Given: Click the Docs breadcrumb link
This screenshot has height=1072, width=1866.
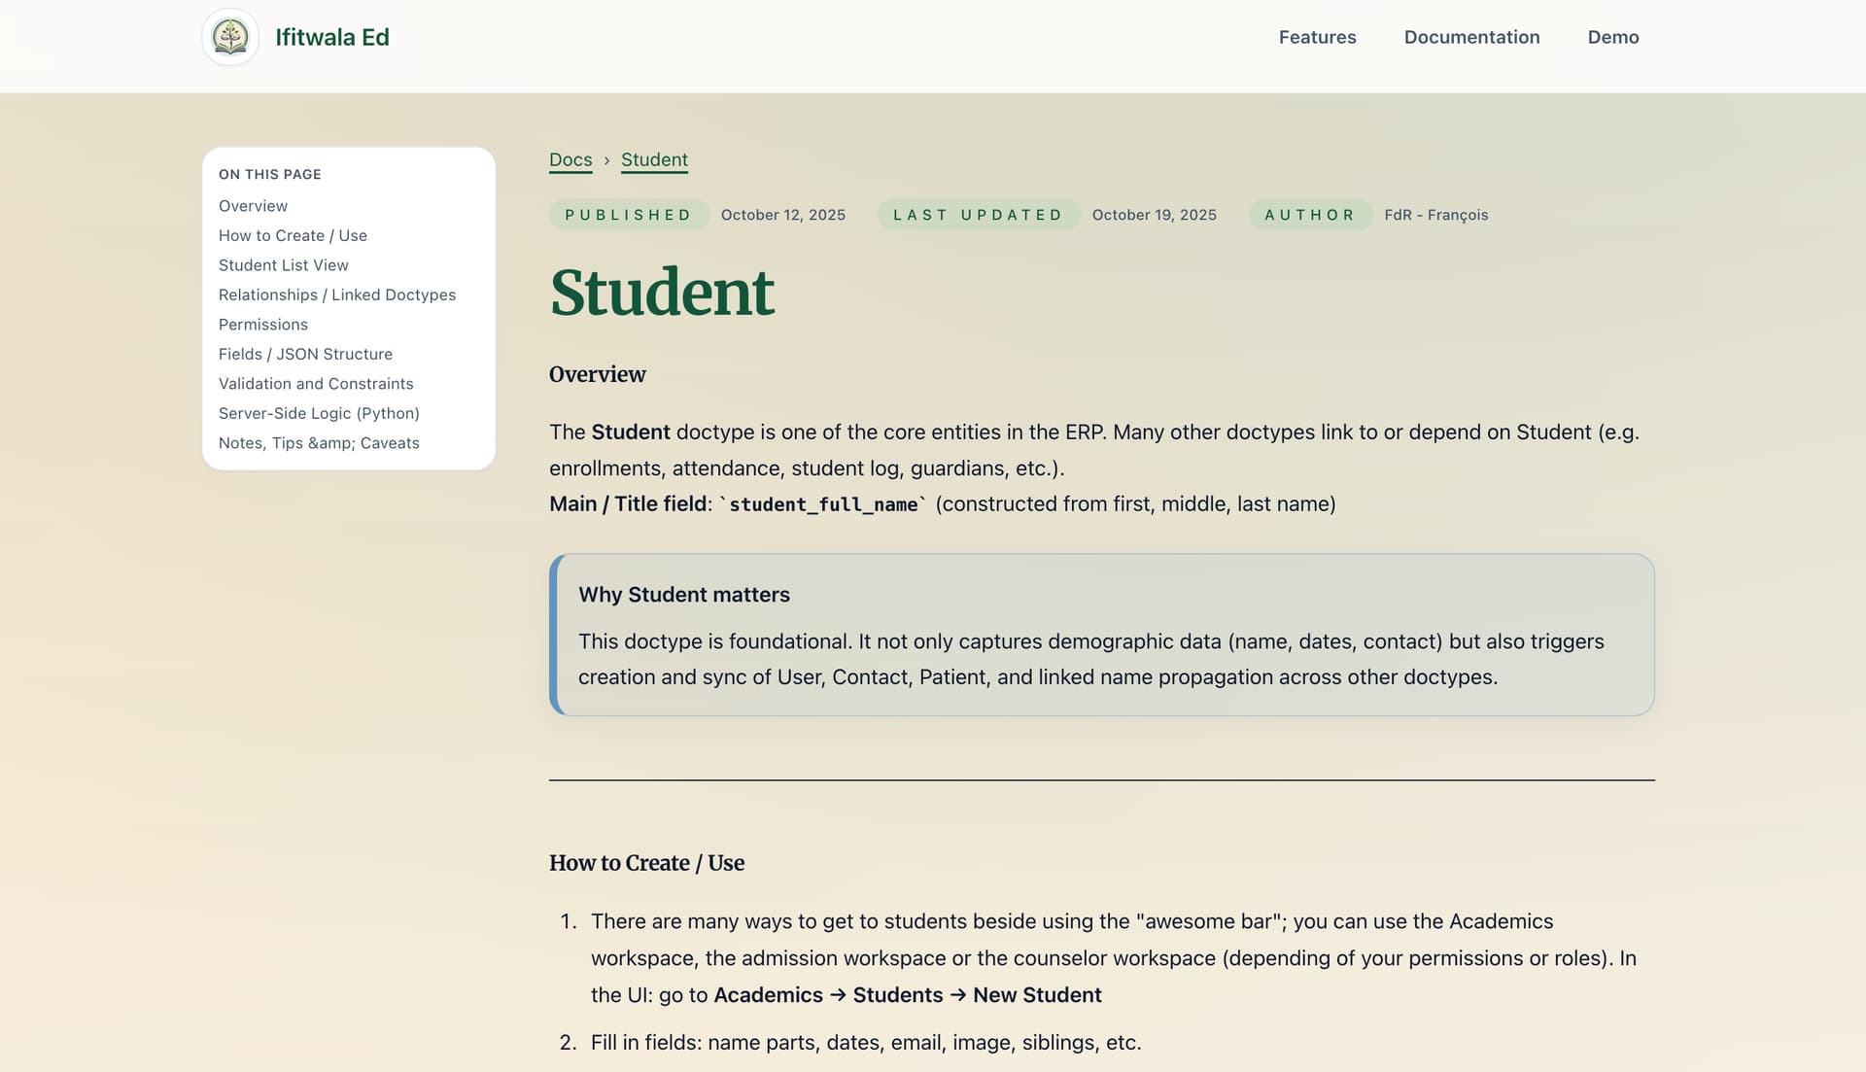Looking at the screenshot, I should coord(570,159).
